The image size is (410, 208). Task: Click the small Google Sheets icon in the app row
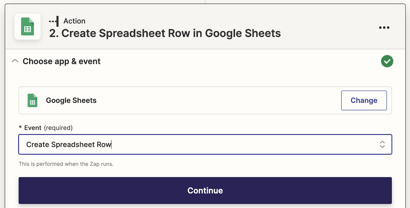(x=32, y=100)
